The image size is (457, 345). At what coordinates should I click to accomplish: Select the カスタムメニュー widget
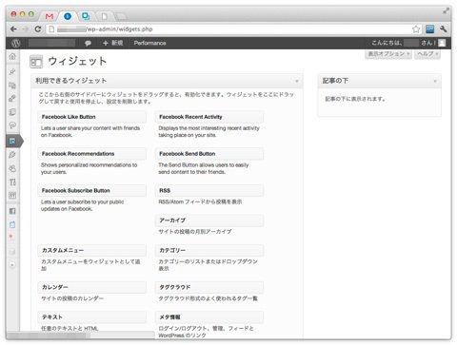point(91,250)
